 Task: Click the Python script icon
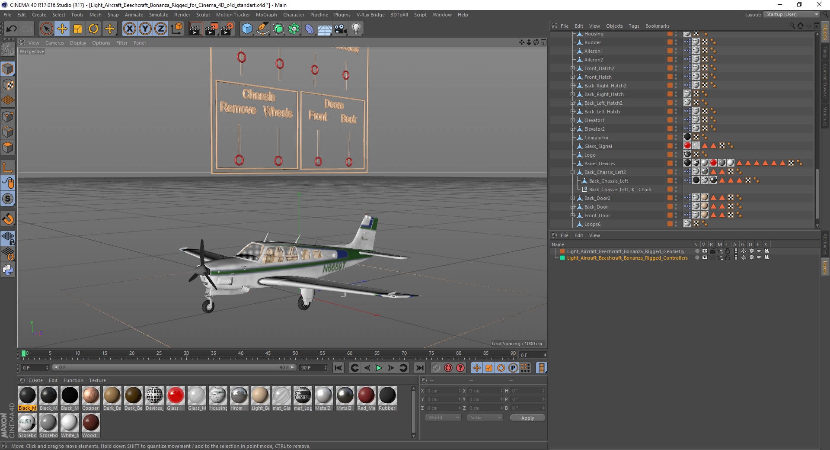(x=8, y=270)
